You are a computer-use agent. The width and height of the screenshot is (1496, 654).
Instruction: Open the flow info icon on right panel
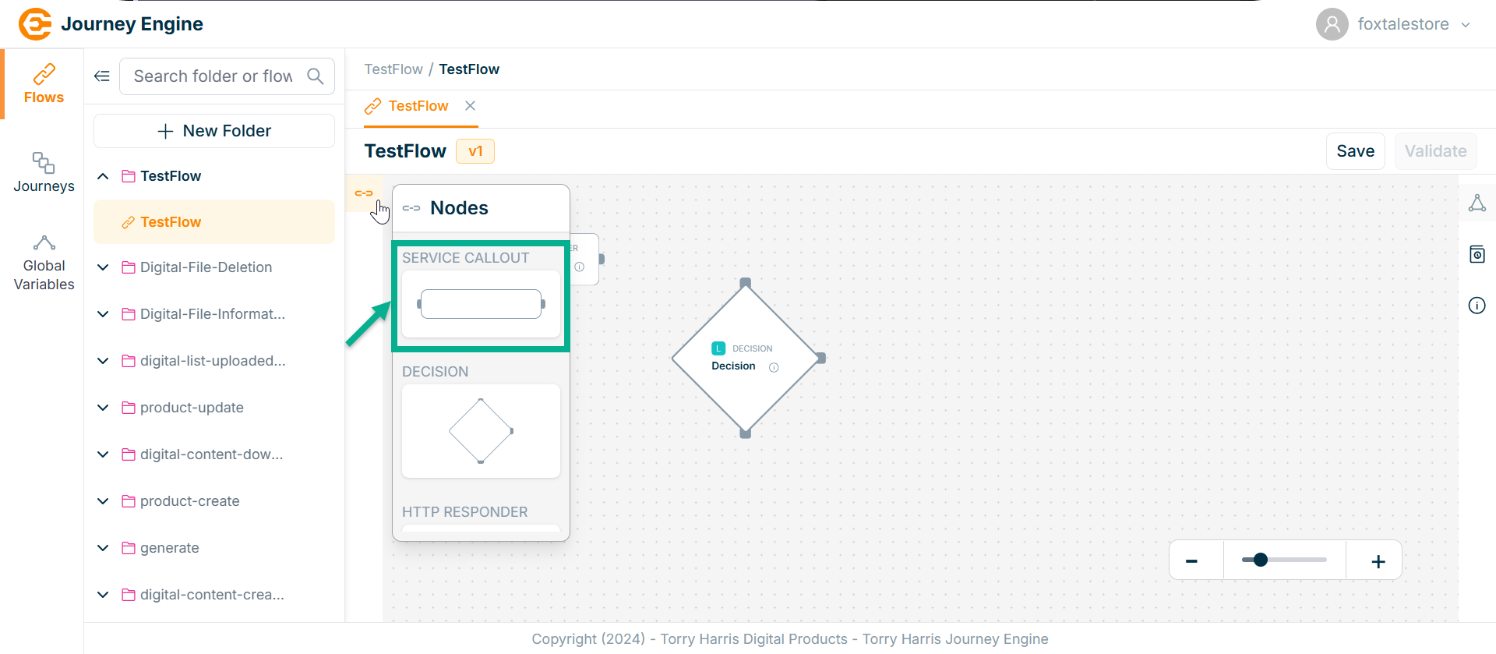coord(1477,306)
